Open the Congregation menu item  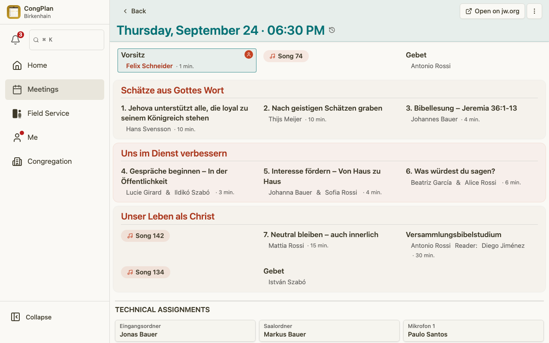(x=55, y=161)
